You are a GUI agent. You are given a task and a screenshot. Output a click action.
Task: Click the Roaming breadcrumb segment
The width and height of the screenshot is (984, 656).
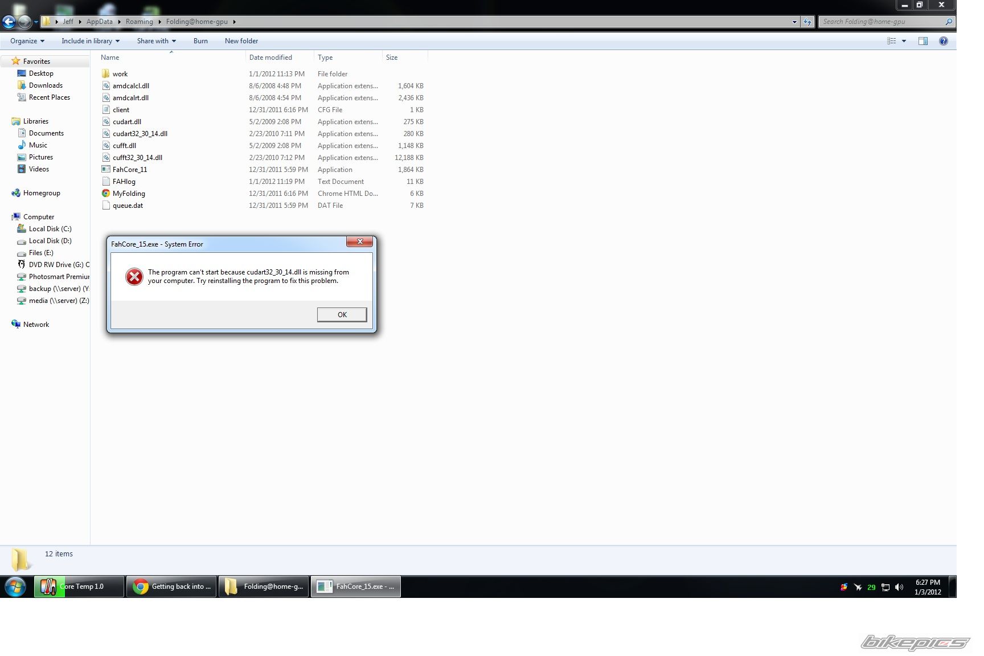pos(140,22)
